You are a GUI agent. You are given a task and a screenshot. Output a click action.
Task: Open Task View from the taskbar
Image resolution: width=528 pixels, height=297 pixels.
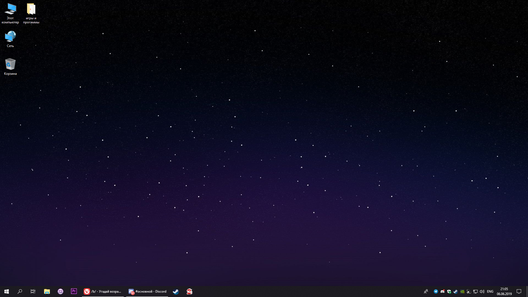(x=33, y=291)
